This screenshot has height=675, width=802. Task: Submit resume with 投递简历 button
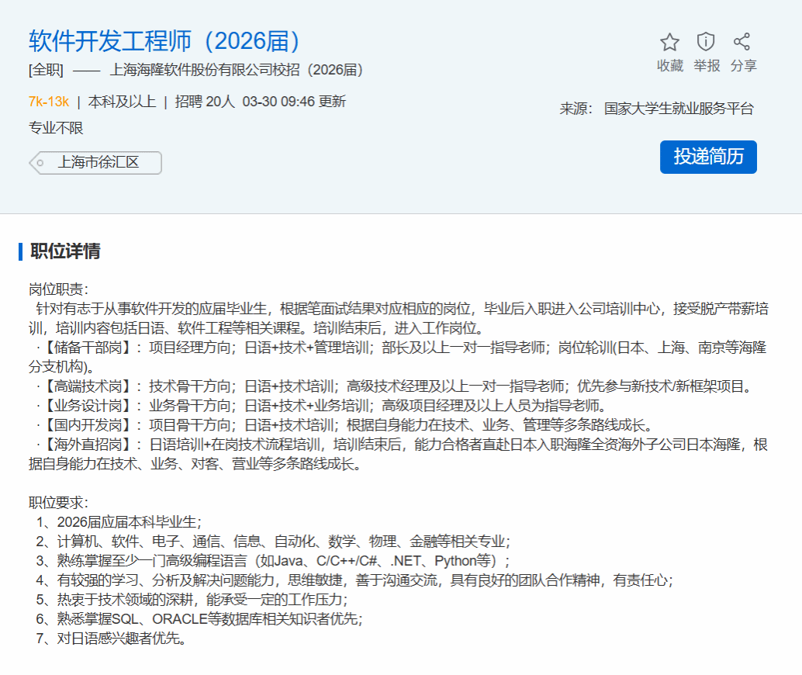tap(708, 157)
